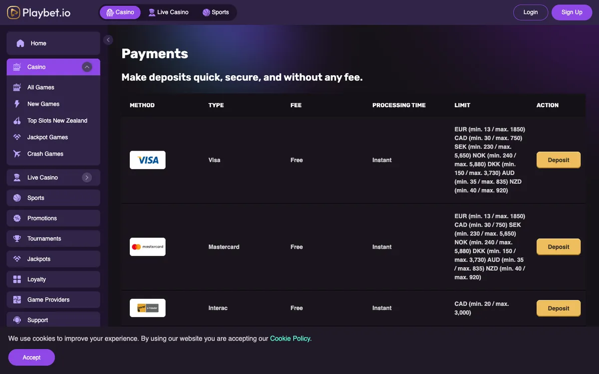Click the Crash Games plane icon

[17, 154]
